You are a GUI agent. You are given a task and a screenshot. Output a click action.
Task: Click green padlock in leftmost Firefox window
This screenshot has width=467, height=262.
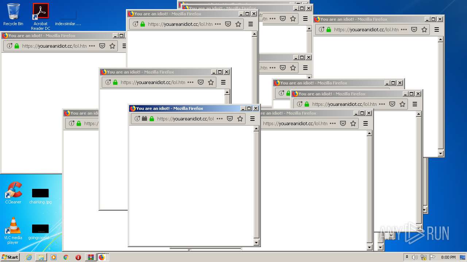(x=17, y=46)
